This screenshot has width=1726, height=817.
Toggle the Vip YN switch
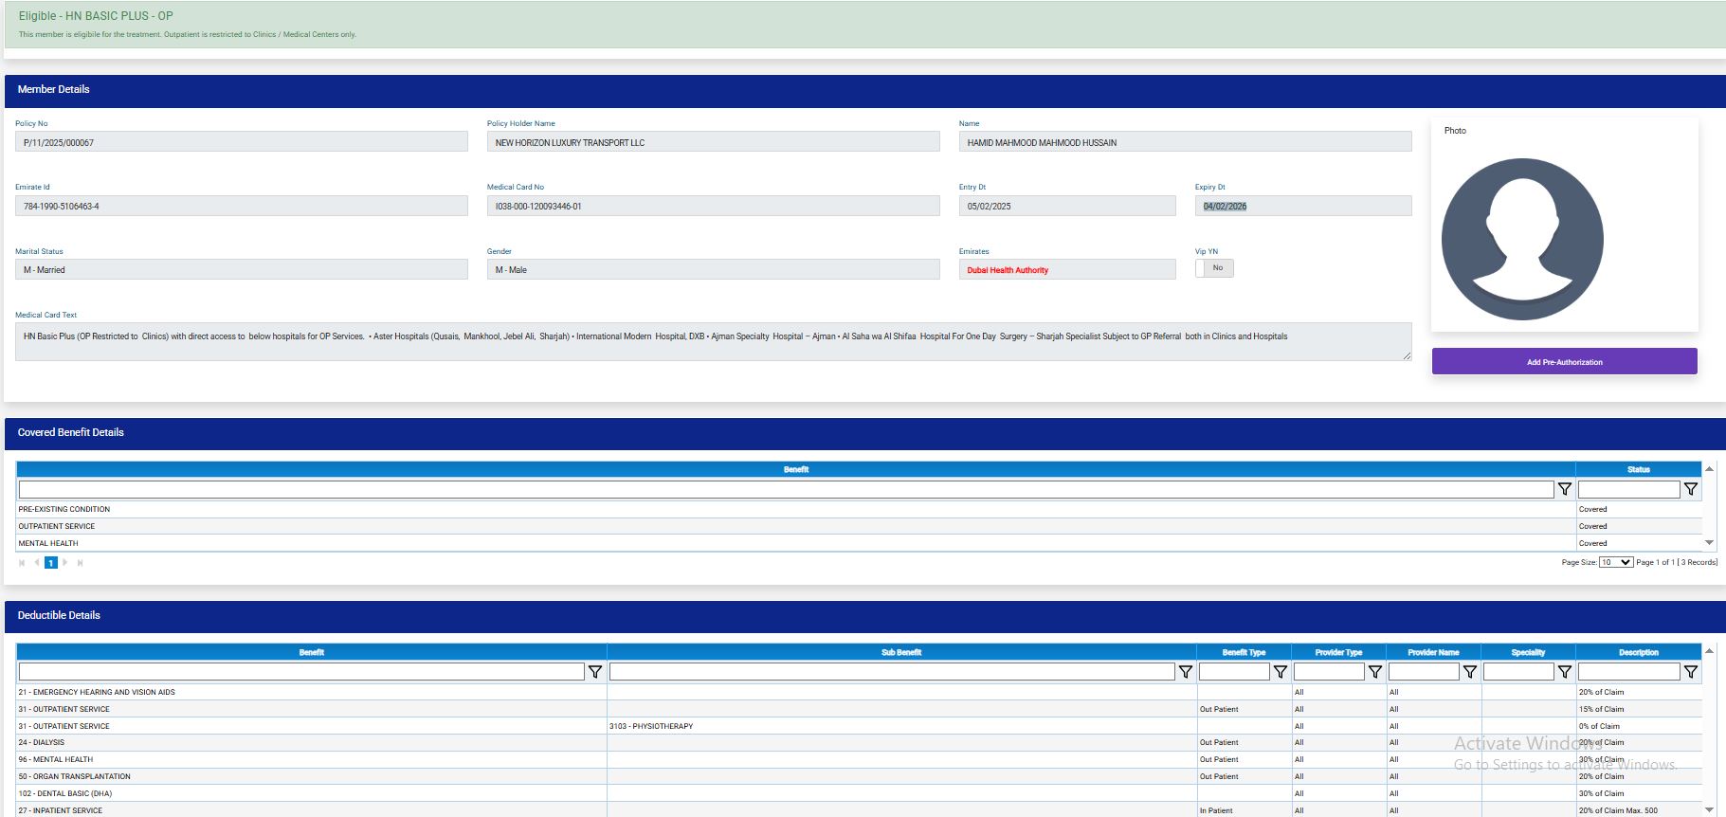click(1214, 268)
